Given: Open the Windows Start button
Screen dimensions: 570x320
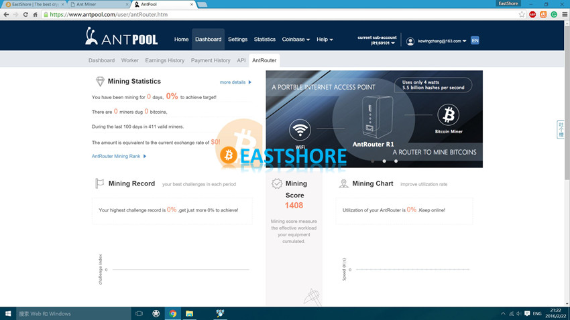Looking at the screenshot, I should (7, 313).
